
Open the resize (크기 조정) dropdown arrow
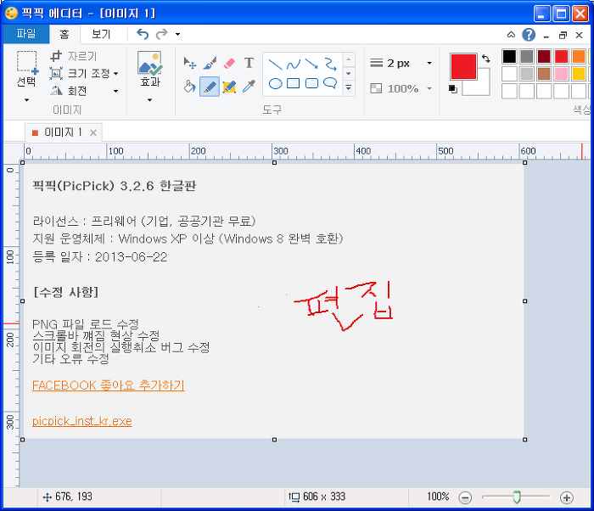116,73
